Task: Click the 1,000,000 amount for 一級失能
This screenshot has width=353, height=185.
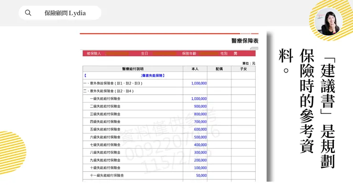Action: (199, 99)
